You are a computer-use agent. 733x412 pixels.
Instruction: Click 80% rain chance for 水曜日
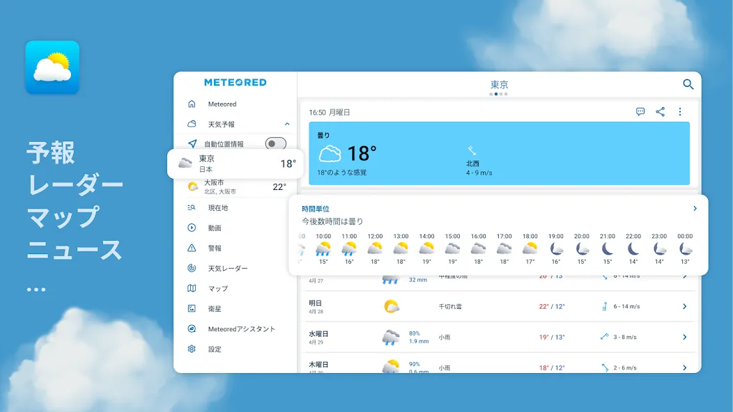(414, 333)
